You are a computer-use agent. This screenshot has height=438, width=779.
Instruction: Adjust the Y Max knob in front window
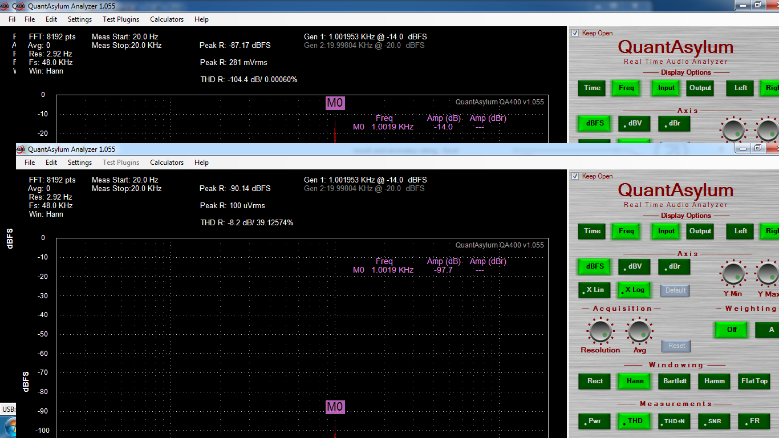pos(768,274)
